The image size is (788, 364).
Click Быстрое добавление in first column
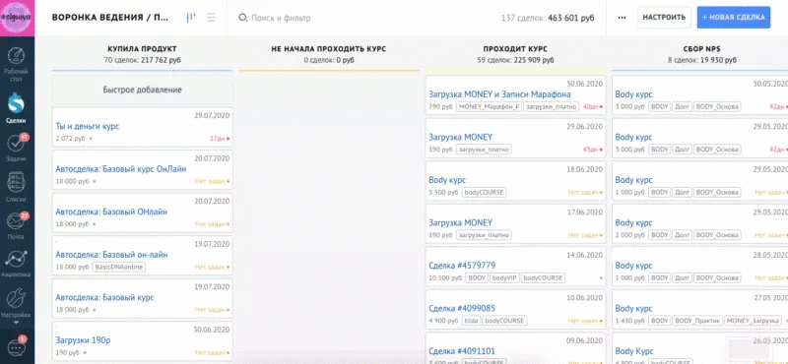(142, 90)
